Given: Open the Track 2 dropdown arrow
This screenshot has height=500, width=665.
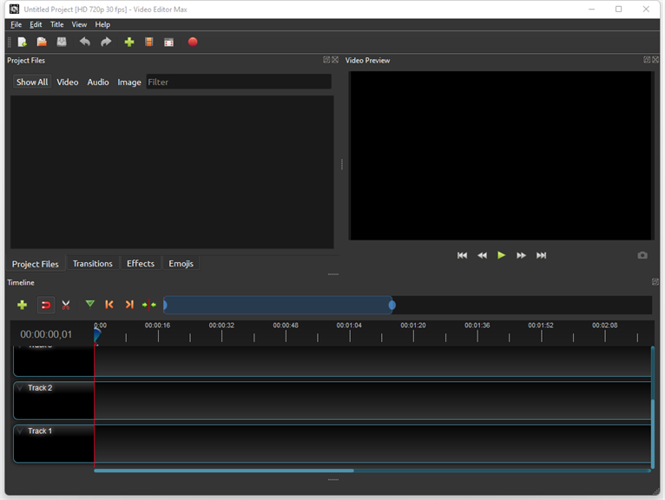Looking at the screenshot, I should pyautogui.click(x=19, y=388).
